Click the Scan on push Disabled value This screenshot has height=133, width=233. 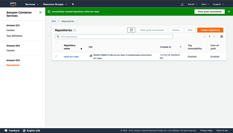click(215, 56)
